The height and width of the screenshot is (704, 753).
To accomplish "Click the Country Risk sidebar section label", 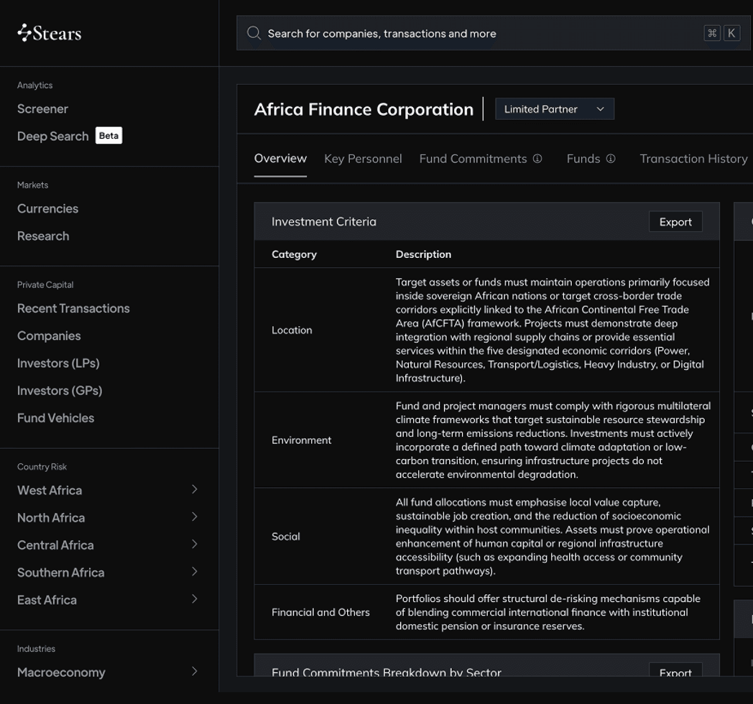I will [x=42, y=467].
